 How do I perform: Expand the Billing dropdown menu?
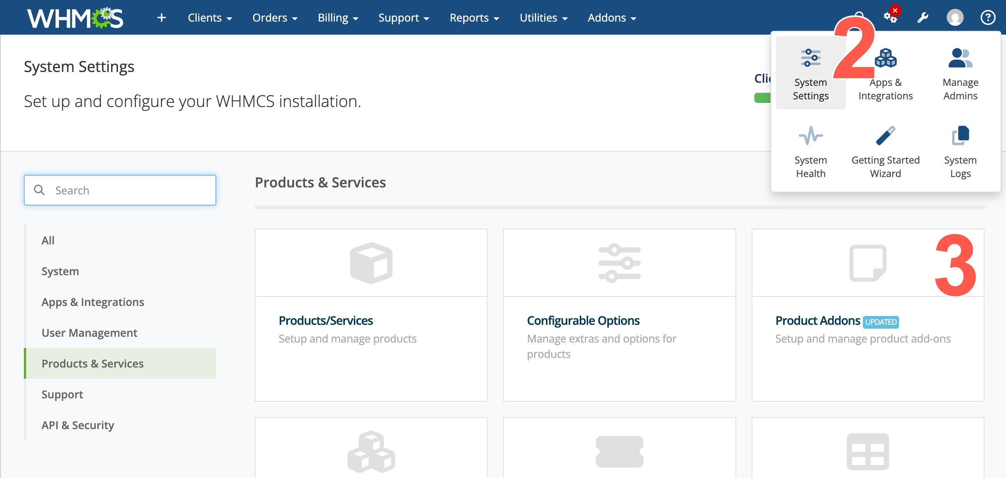(338, 18)
